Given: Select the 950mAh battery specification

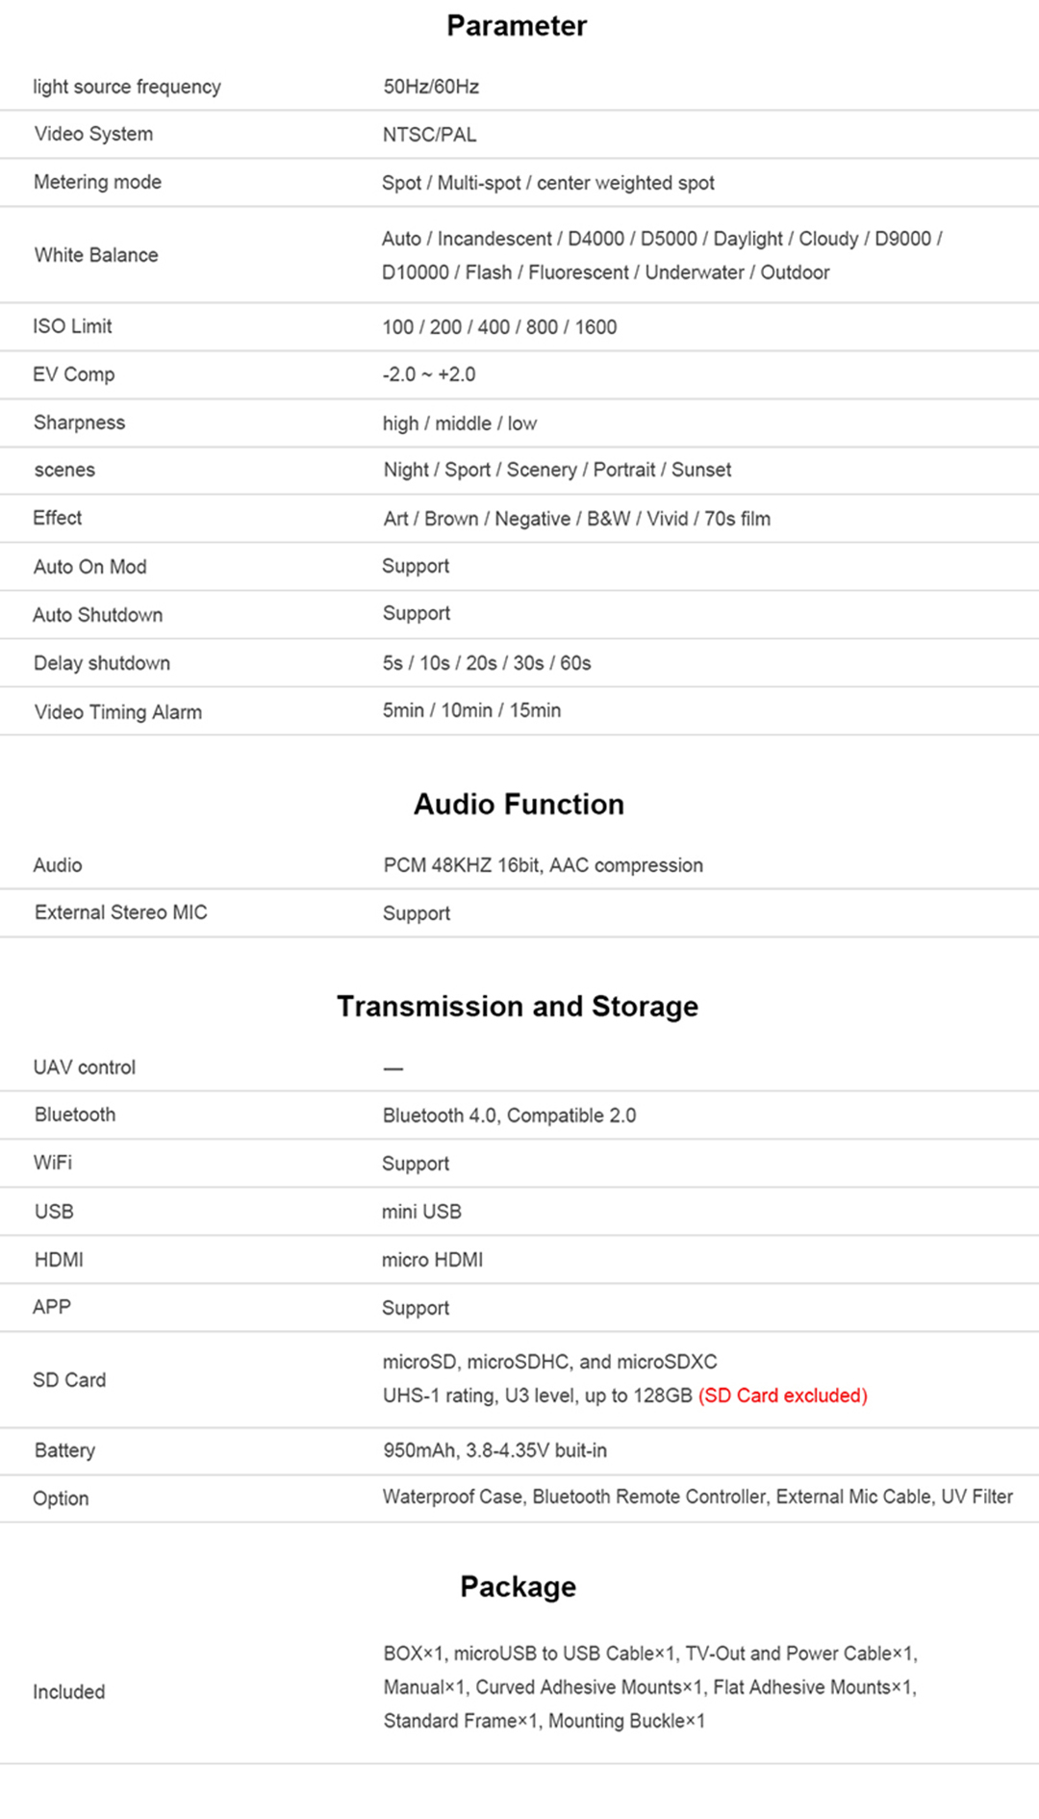Looking at the screenshot, I should tap(495, 1450).
